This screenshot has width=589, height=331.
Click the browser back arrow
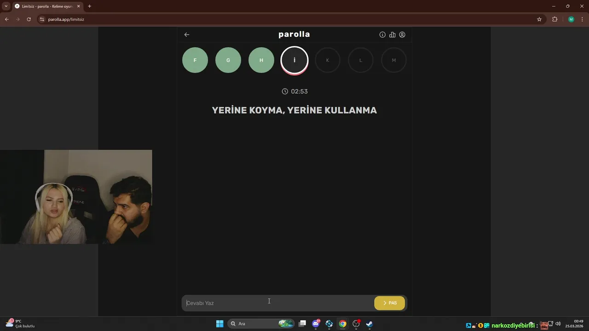[x=6, y=19]
